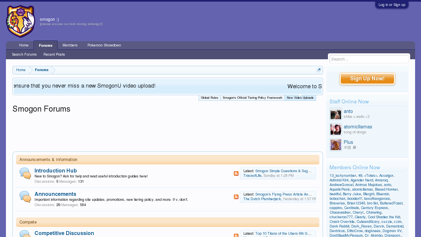Open the Announcements RSS feed icon
Image resolution: width=421 pixels, height=237 pixels.
click(236, 197)
